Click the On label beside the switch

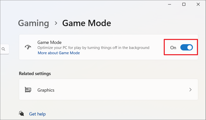pyautogui.click(x=173, y=48)
